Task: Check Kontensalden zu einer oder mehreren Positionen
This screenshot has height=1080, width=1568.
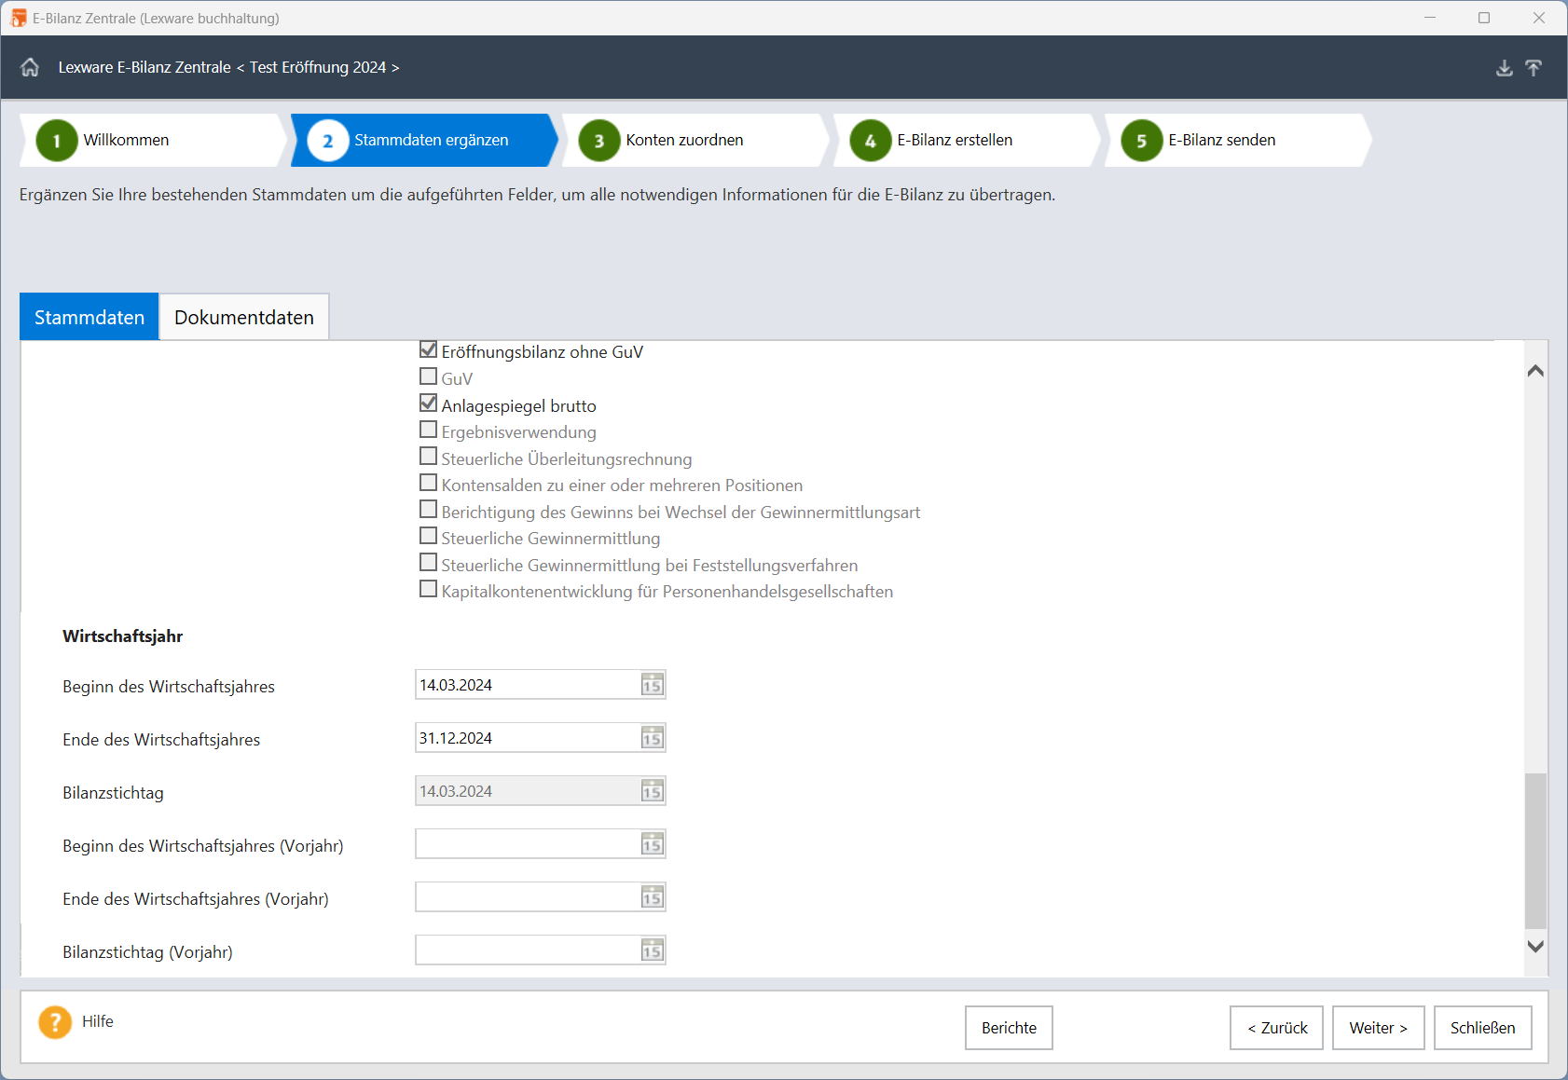Action: (428, 483)
